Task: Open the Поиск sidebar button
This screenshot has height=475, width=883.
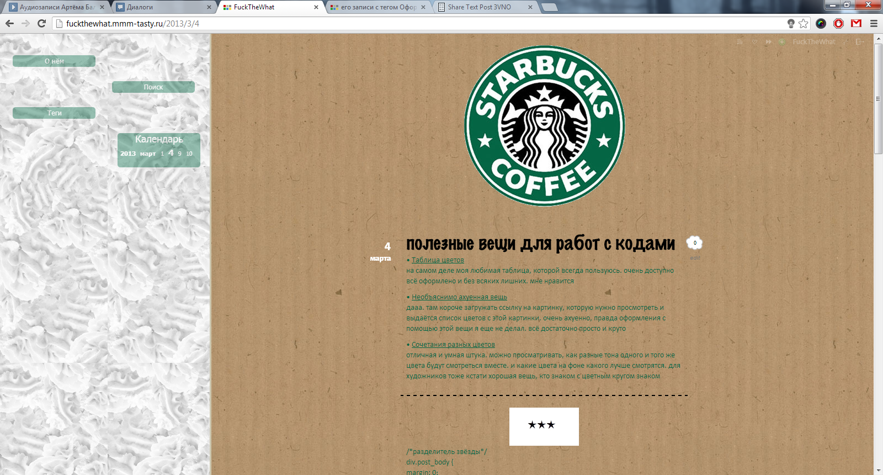Action: point(153,87)
